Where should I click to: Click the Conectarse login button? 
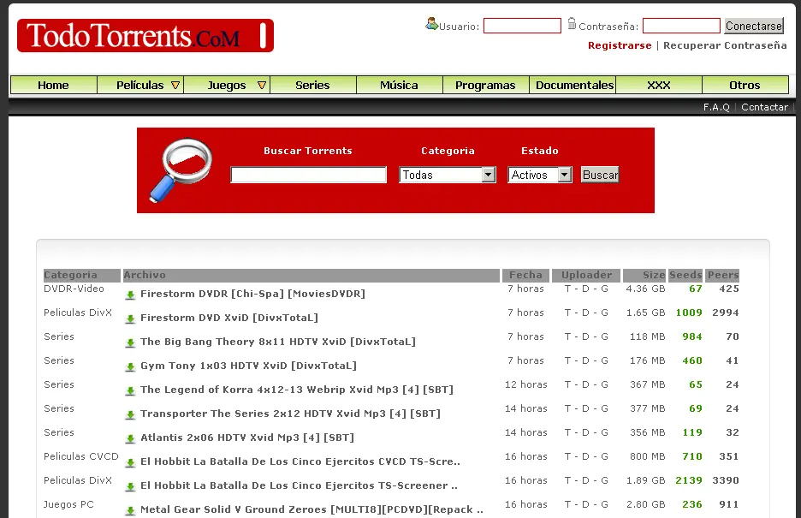753,26
